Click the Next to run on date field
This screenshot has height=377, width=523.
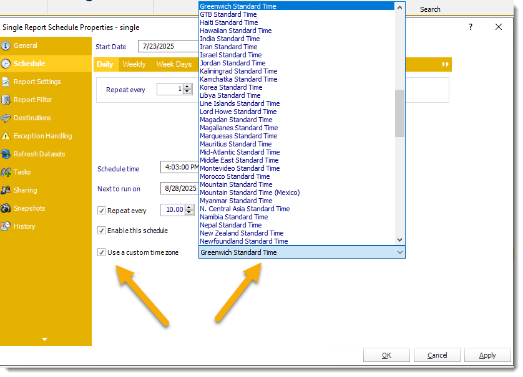pyautogui.click(x=180, y=188)
